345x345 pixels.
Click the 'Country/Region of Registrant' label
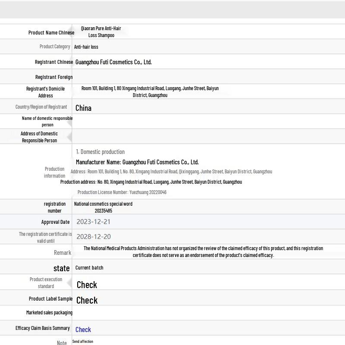coord(41,107)
